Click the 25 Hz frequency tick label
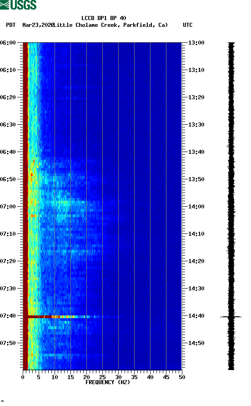Image resolution: width=251 pixels, height=406 pixels. pyautogui.click(x=102, y=377)
